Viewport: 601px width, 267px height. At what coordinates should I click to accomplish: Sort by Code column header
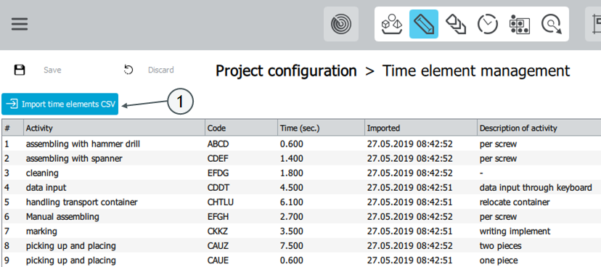241,128
